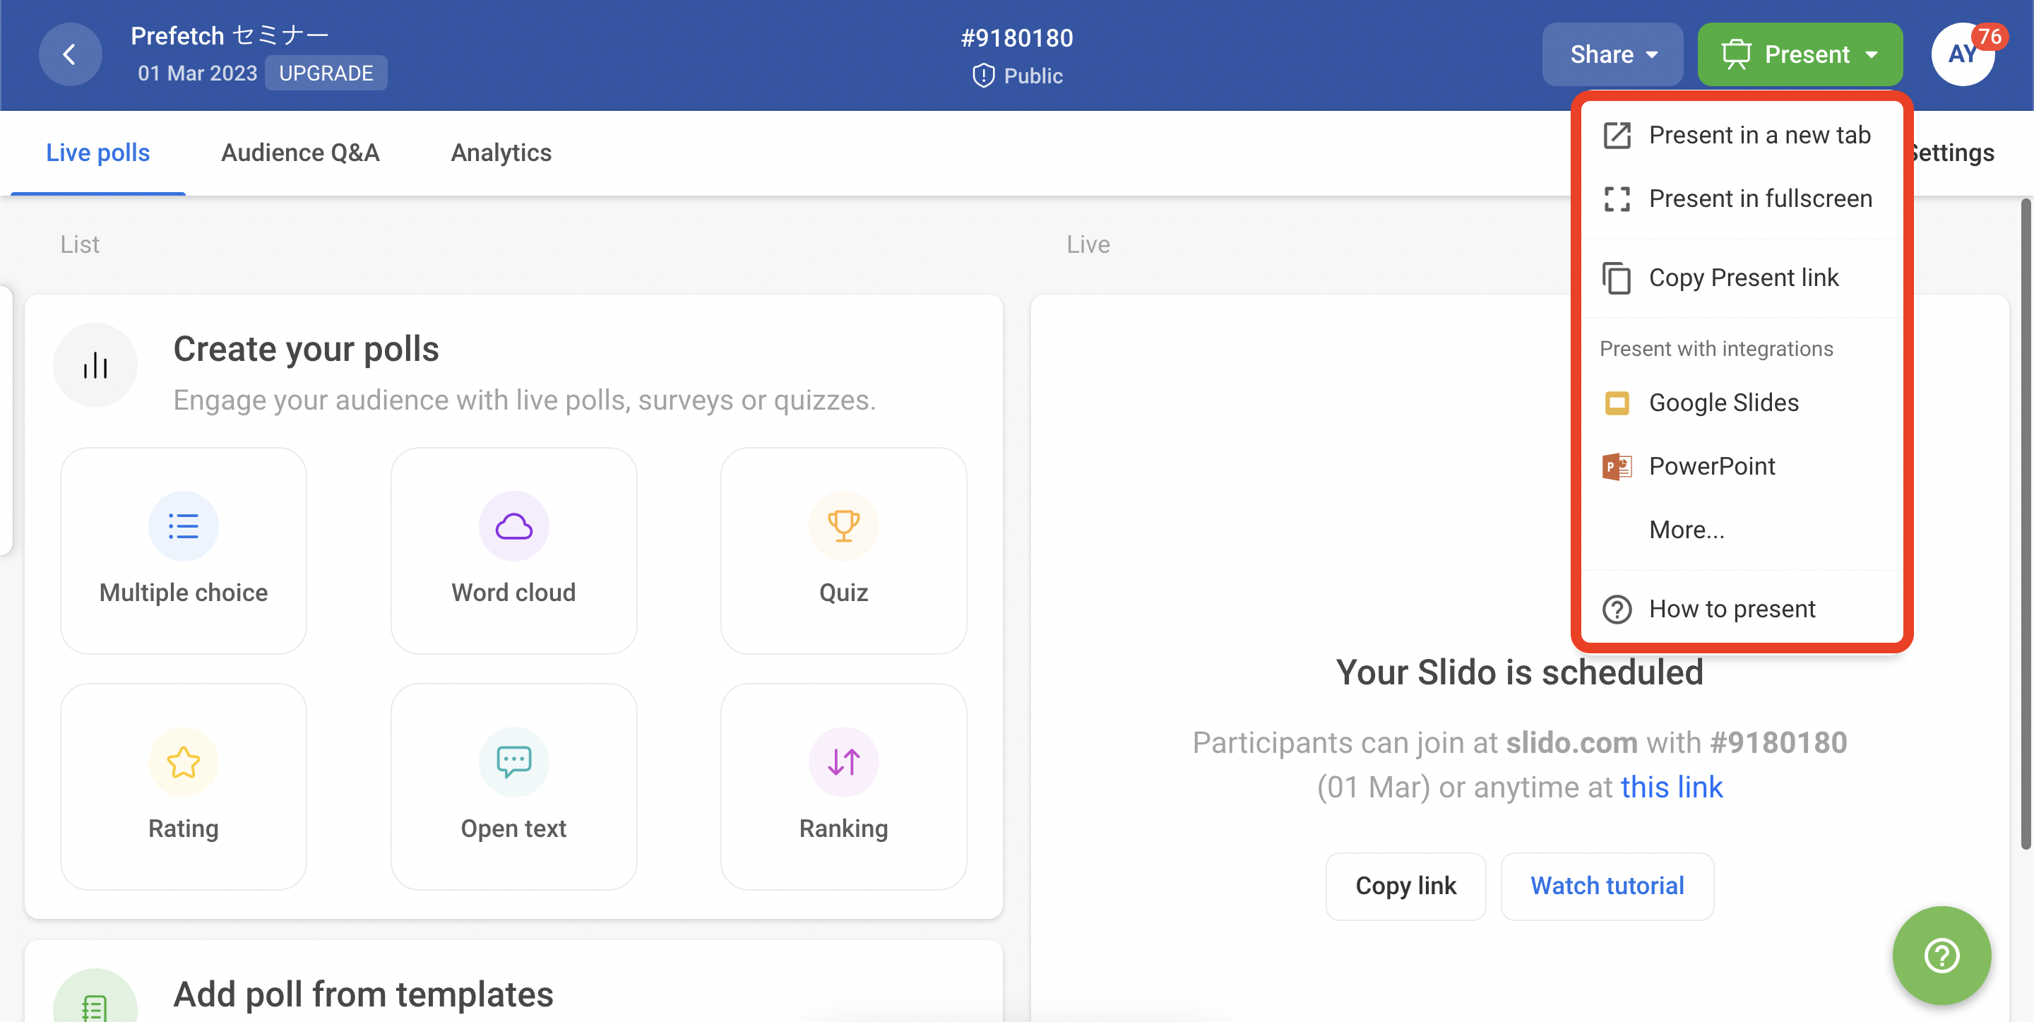
Task: Pick the Rating star icon
Action: click(x=183, y=762)
